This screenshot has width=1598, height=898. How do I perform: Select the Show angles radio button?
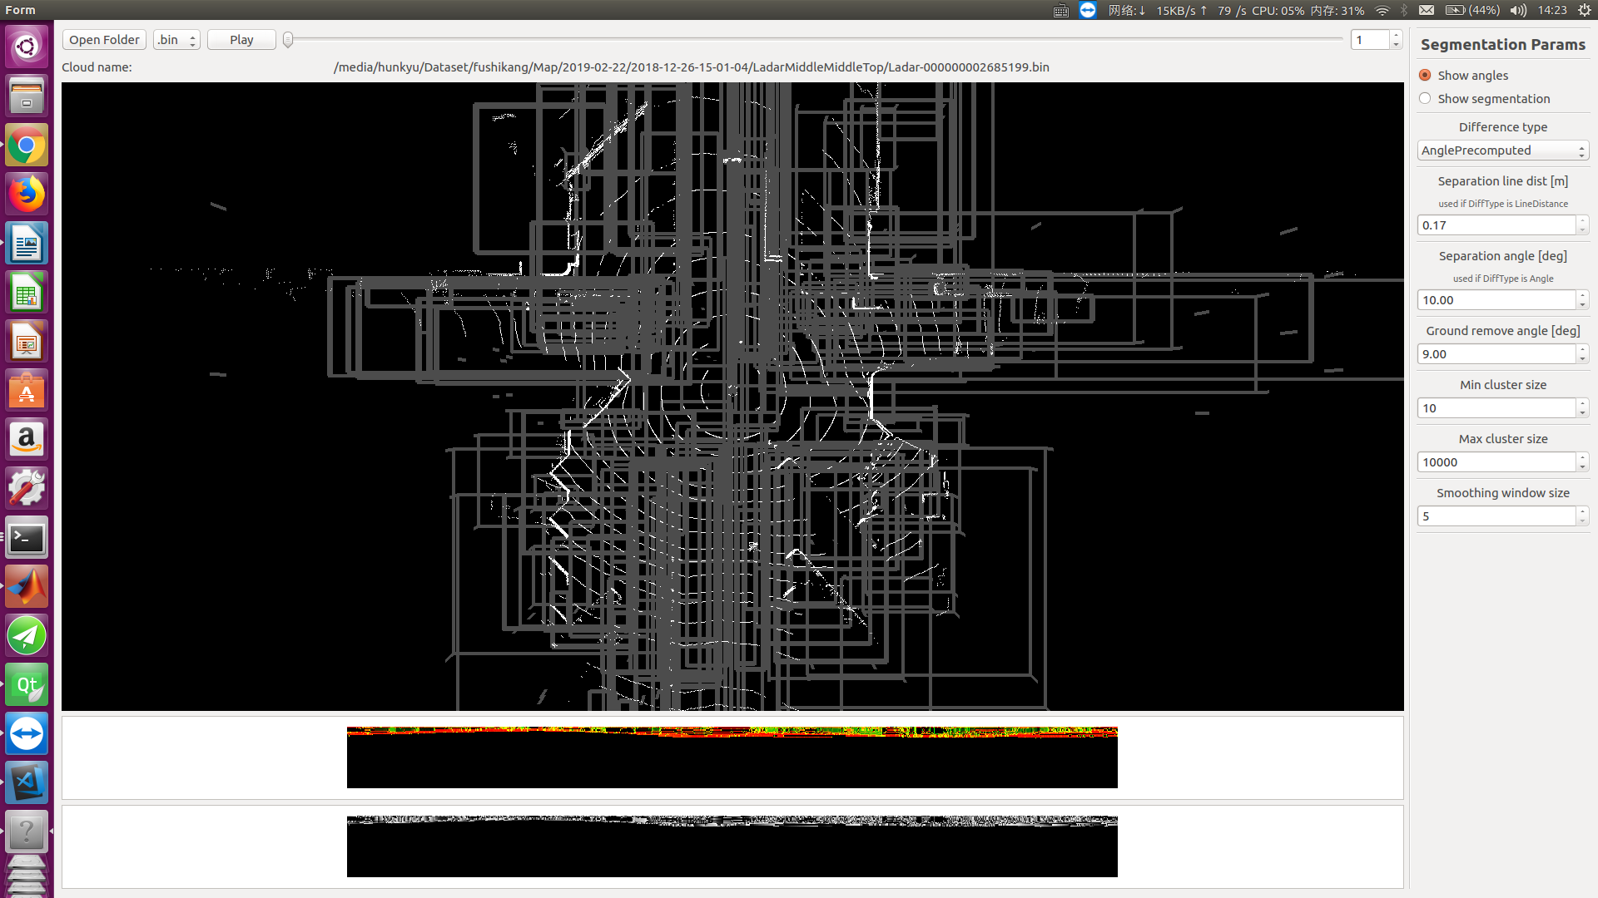[1425, 75]
